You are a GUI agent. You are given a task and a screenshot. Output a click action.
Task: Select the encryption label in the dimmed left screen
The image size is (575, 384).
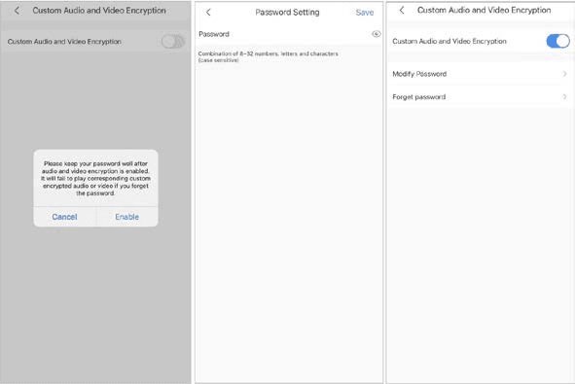click(x=64, y=42)
